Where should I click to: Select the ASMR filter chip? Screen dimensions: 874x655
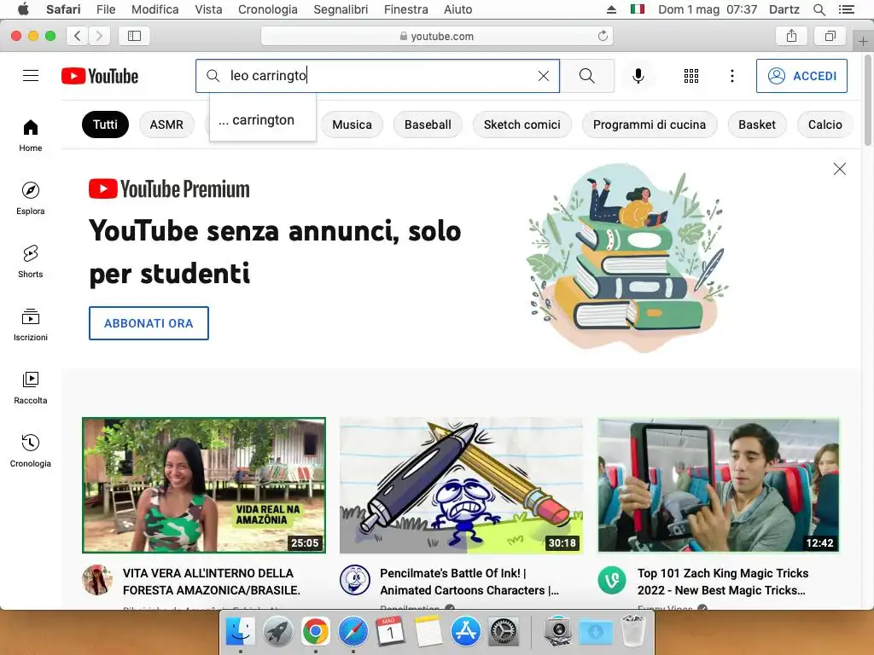166,125
